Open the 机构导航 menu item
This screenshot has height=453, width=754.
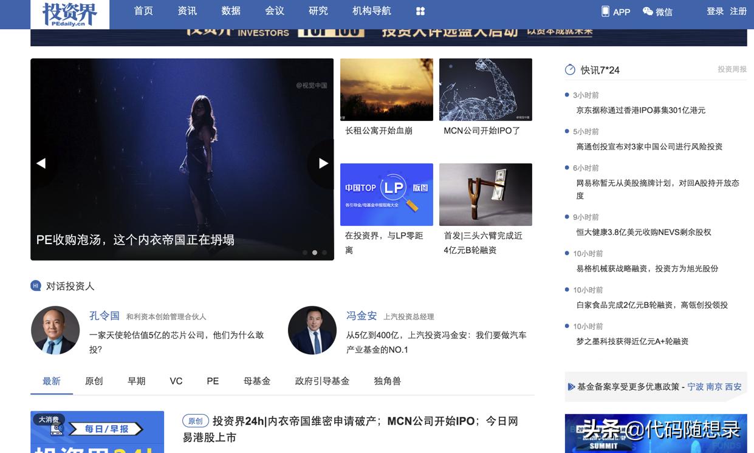coord(371,11)
